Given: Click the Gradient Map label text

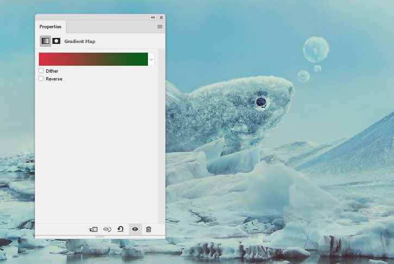Looking at the screenshot, I should click(80, 41).
